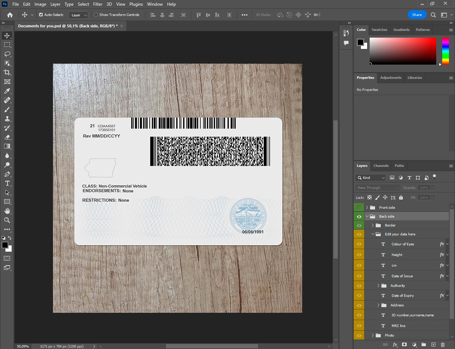Click the Share button
This screenshot has width=455, height=349.
click(x=417, y=15)
